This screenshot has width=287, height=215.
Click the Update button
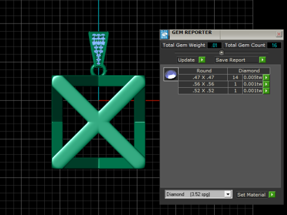[187, 60]
